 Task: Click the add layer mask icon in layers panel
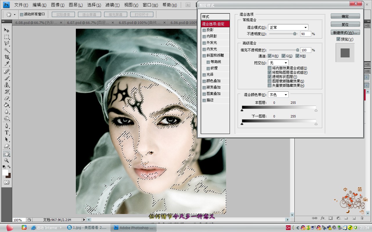coord(330,218)
